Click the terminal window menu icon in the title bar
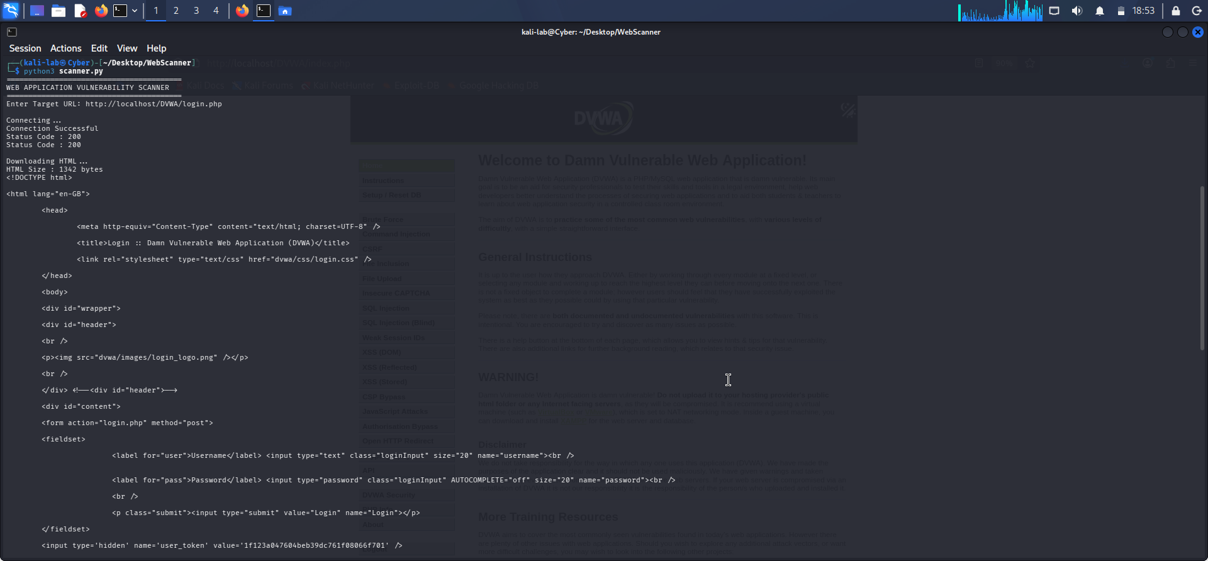This screenshot has height=561, width=1208. coord(12,32)
